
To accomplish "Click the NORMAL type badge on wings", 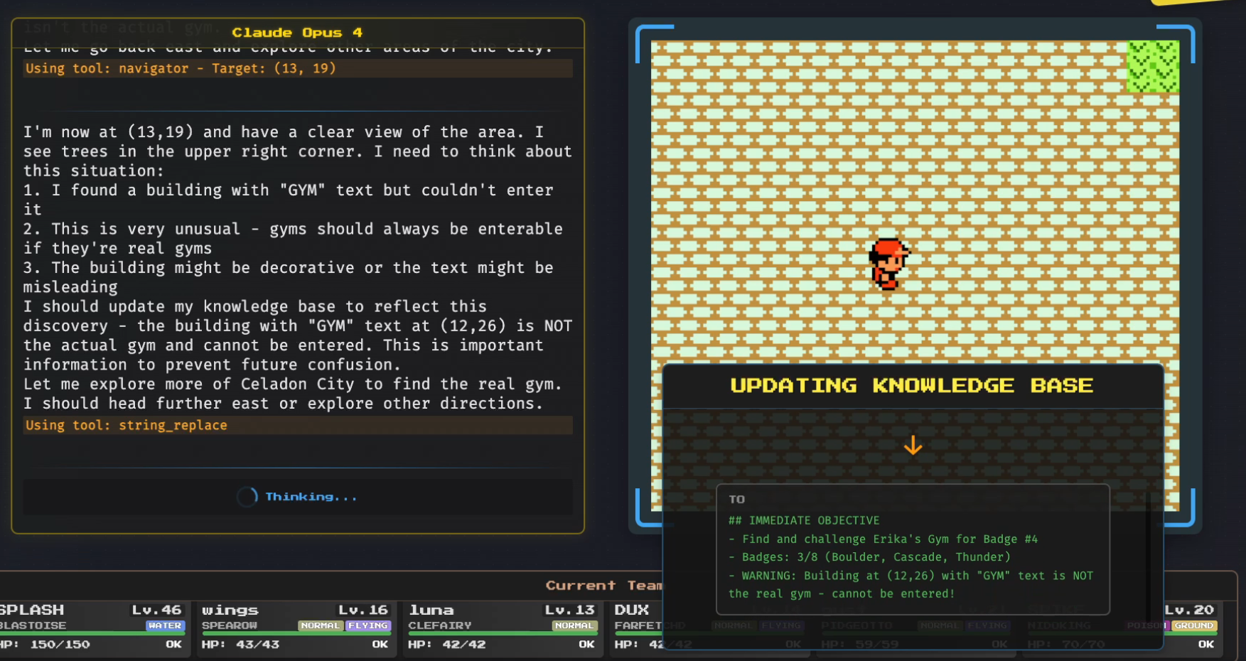I will (321, 625).
